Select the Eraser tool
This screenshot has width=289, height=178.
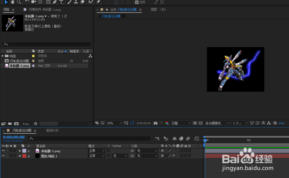(82, 2)
